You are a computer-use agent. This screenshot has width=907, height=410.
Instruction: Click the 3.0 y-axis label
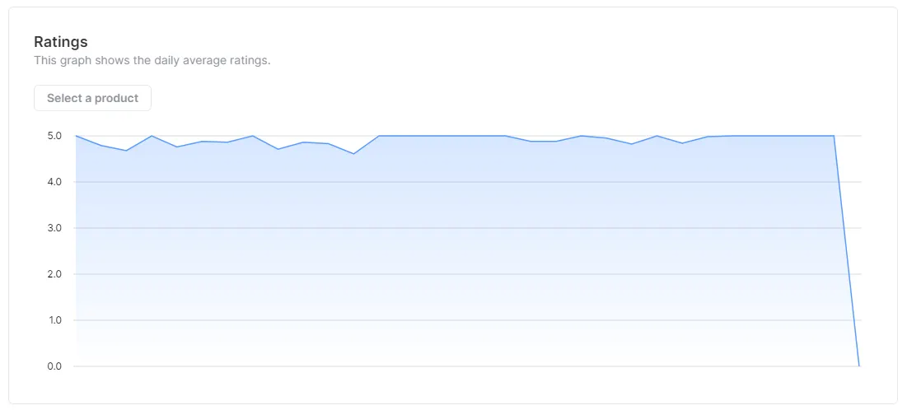pos(55,228)
